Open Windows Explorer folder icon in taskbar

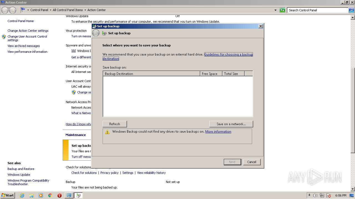(31, 195)
